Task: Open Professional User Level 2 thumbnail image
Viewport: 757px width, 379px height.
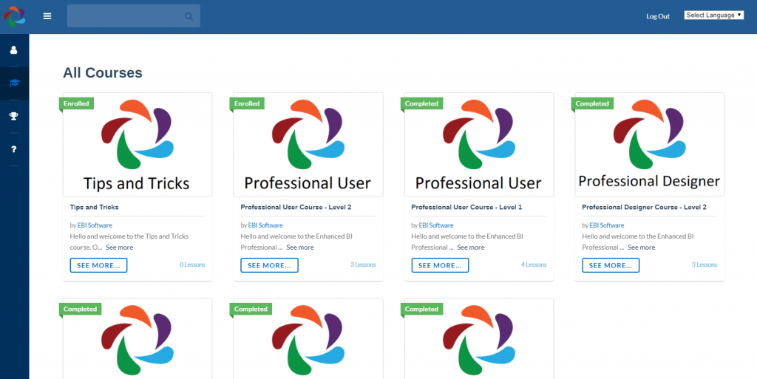Action: [308, 145]
